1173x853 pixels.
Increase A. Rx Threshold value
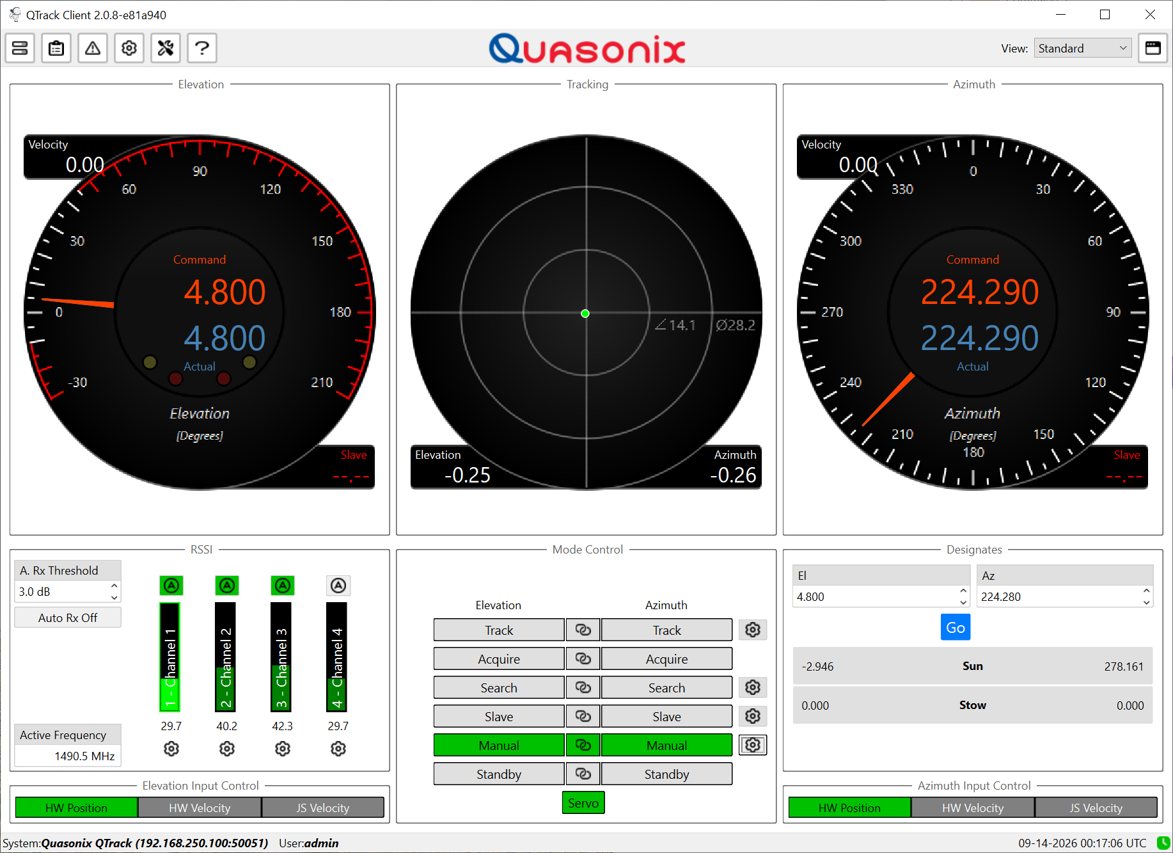click(x=114, y=586)
